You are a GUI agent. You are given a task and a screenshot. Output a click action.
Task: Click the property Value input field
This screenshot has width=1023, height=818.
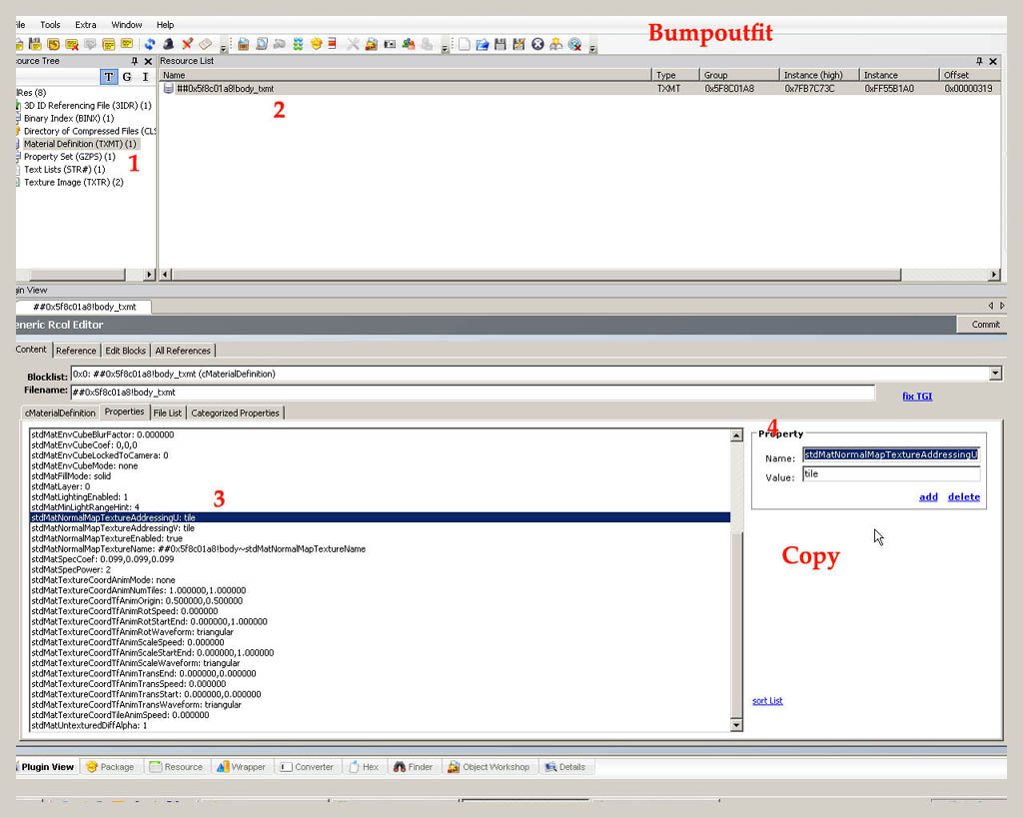point(890,474)
